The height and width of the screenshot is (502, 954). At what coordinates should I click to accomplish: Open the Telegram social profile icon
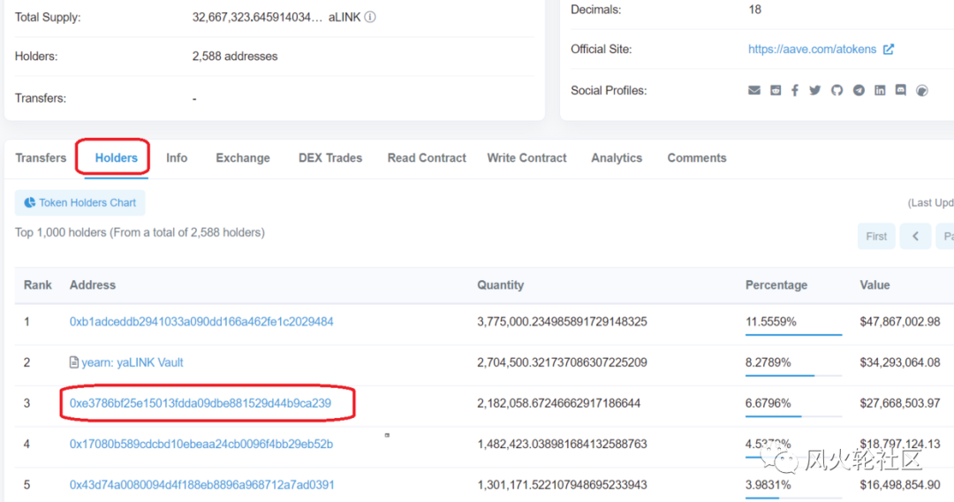(x=859, y=91)
